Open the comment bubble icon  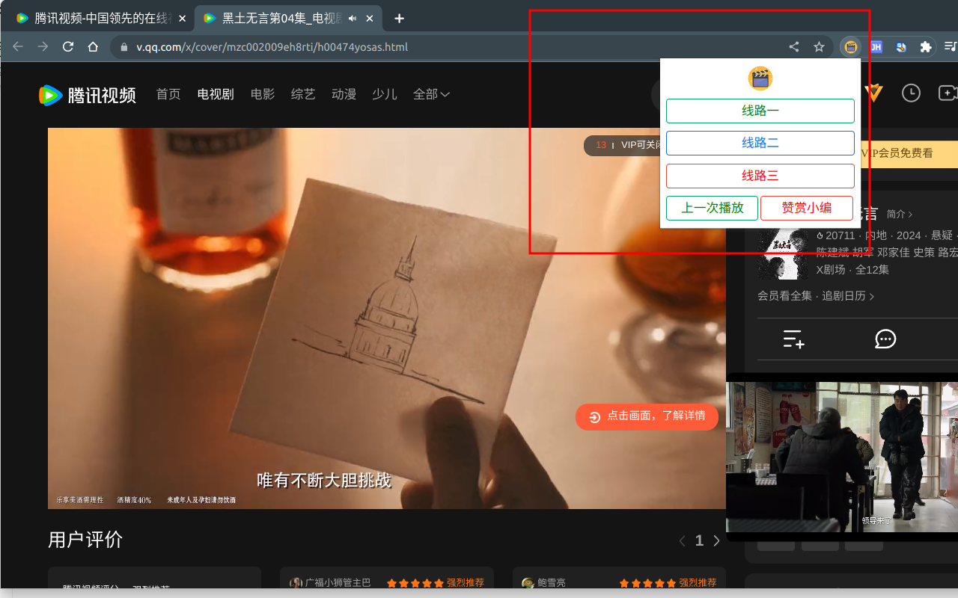[885, 339]
